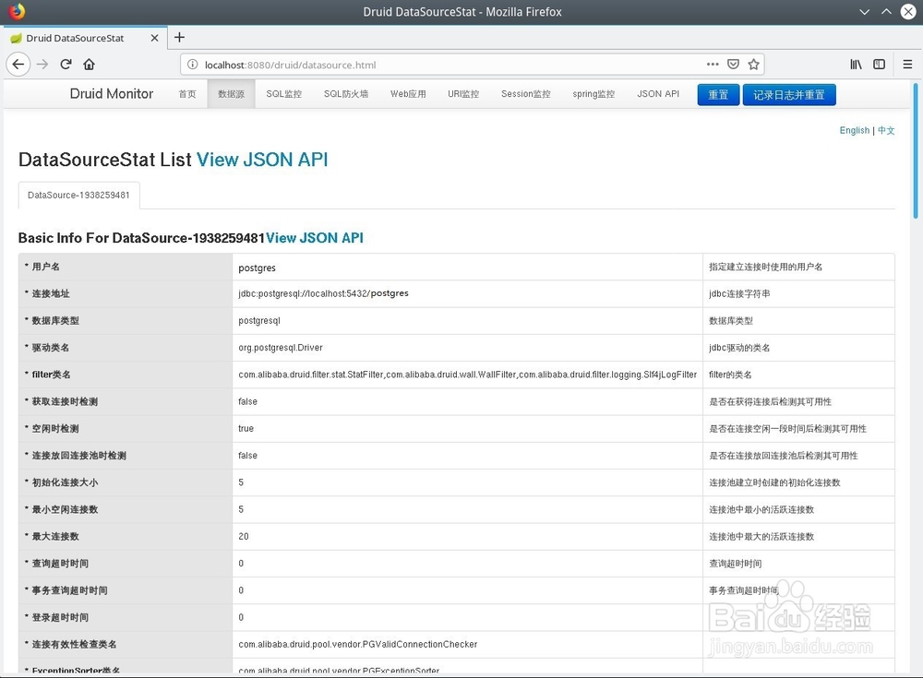Open View JSON API link beside DataSourceStat List

coord(262,160)
